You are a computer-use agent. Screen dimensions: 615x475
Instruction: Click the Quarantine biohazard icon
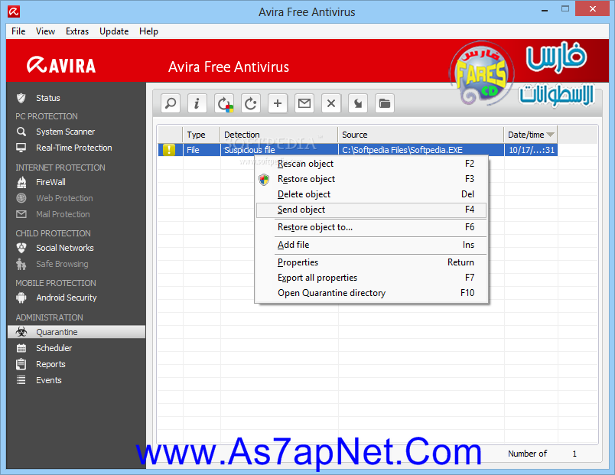(21, 332)
